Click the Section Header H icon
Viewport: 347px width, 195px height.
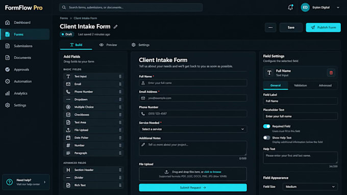point(68,170)
